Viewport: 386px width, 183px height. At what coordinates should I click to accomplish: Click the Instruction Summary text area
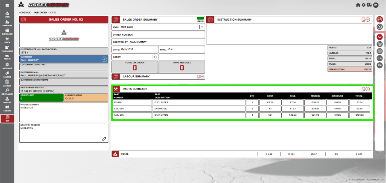(289, 34)
